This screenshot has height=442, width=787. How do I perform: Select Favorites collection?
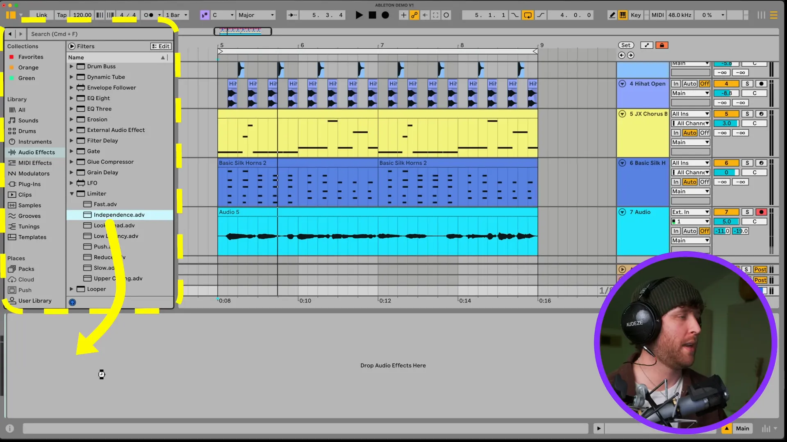31,57
